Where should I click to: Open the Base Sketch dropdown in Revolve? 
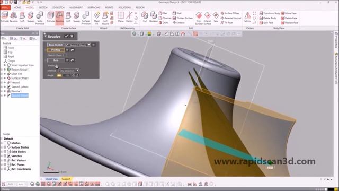click(89, 45)
